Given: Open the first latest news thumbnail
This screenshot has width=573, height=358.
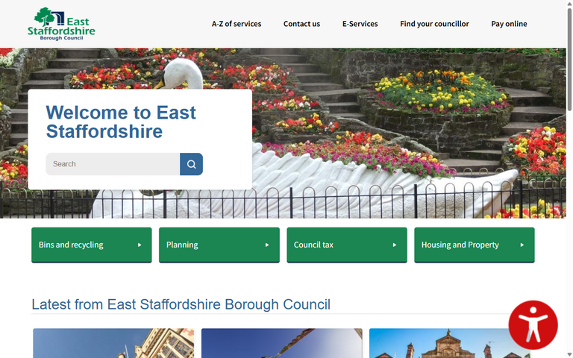Looking at the screenshot, I should [113, 343].
